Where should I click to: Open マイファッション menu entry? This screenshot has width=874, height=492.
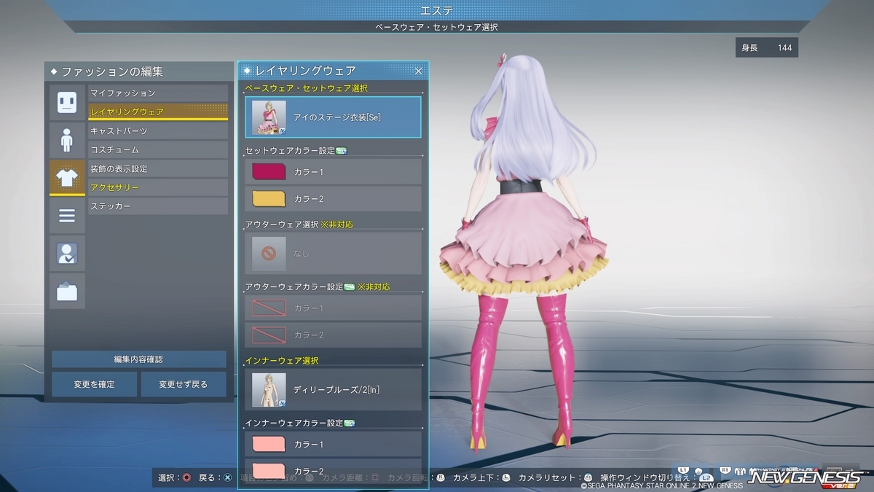(x=158, y=93)
